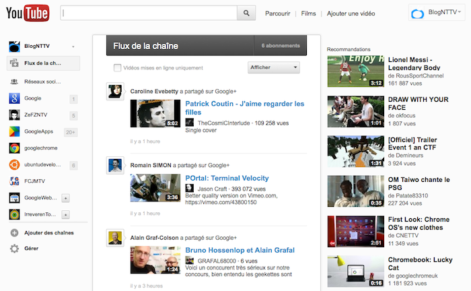Go to the Films section
Screen dimensions: 471x291
pyautogui.click(x=308, y=13)
